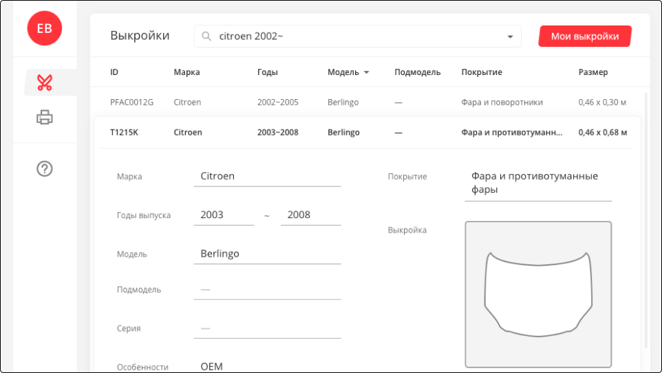662x373 pixels.
Task: Click the Мои выкройки button
Action: click(584, 36)
